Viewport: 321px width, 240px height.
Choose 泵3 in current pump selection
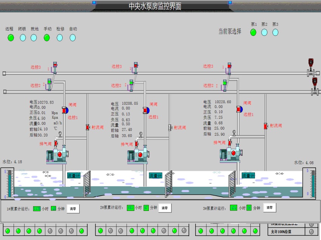(x=275, y=32)
